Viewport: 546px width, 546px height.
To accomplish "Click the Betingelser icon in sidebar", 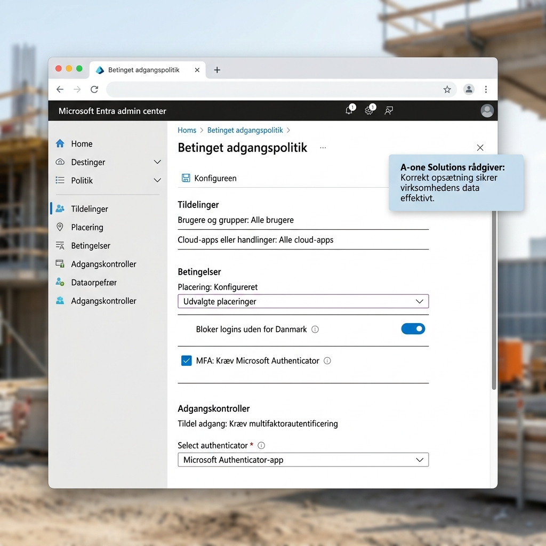I will pyautogui.click(x=60, y=245).
